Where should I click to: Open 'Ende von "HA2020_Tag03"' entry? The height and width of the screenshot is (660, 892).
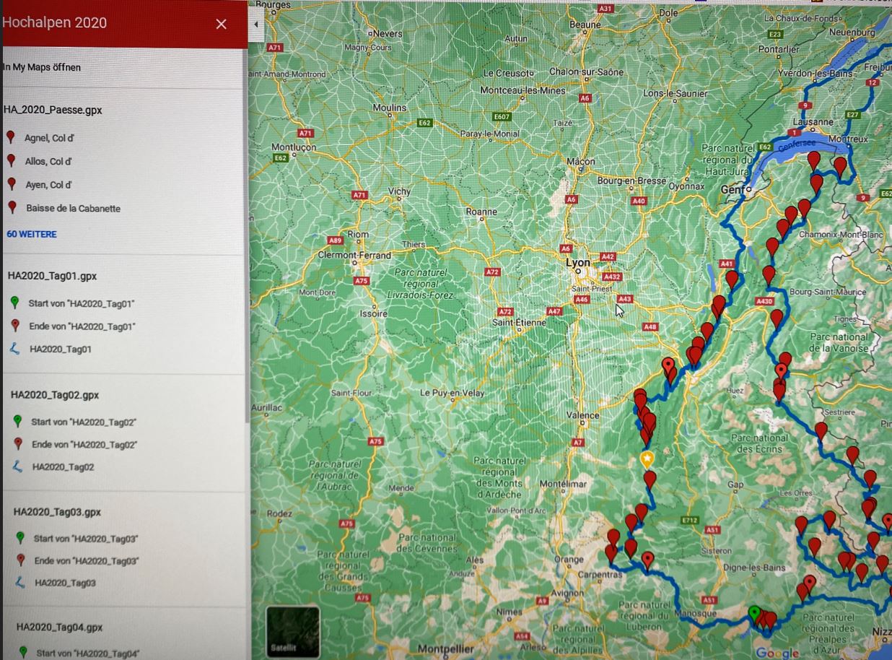pyautogui.click(x=87, y=560)
